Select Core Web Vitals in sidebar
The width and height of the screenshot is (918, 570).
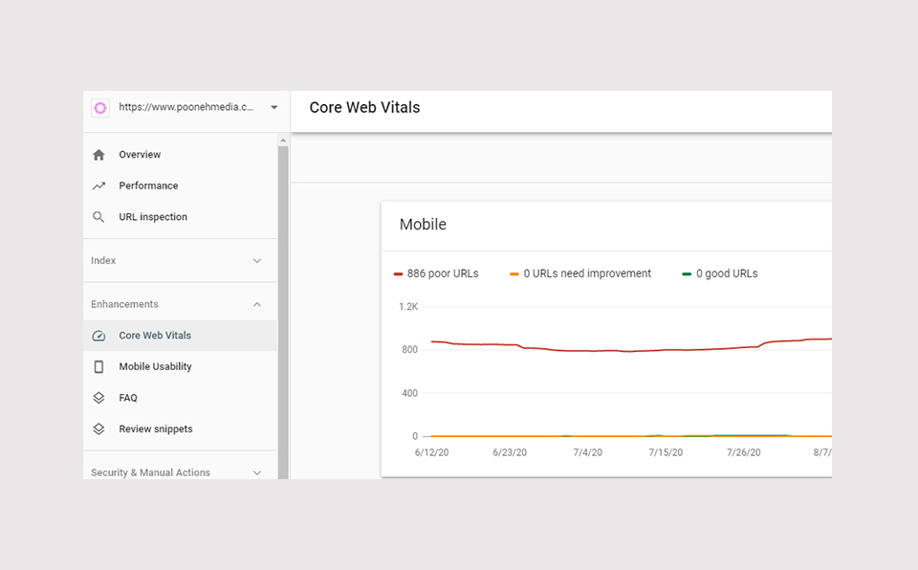coord(180,336)
